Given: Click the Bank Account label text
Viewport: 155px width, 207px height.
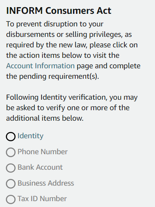Looking at the screenshot, I should point(40,167).
